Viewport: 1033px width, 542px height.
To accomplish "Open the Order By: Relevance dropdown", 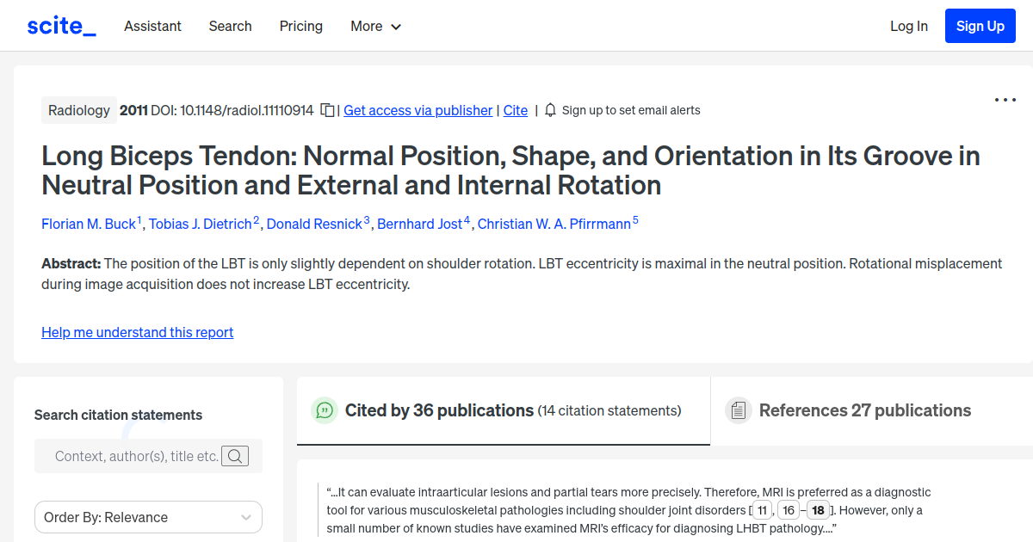I will pos(148,517).
